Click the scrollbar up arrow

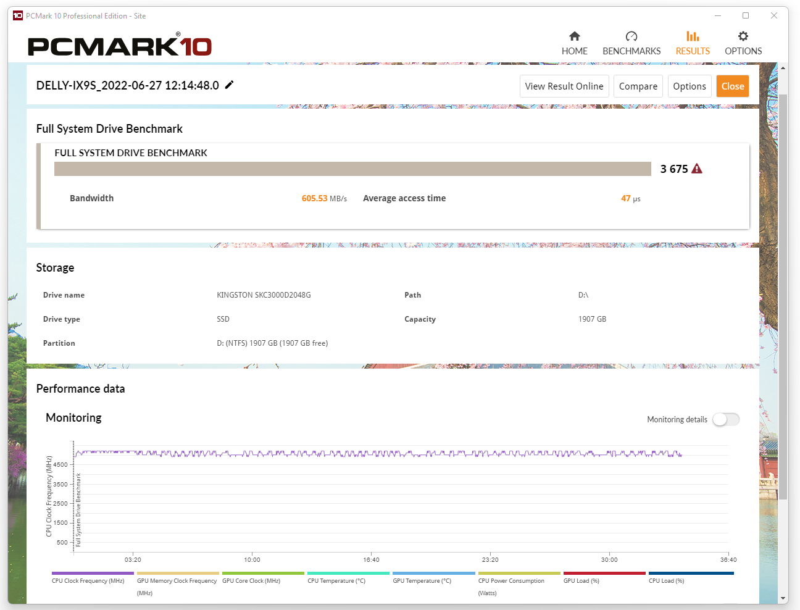[x=783, y=68]
